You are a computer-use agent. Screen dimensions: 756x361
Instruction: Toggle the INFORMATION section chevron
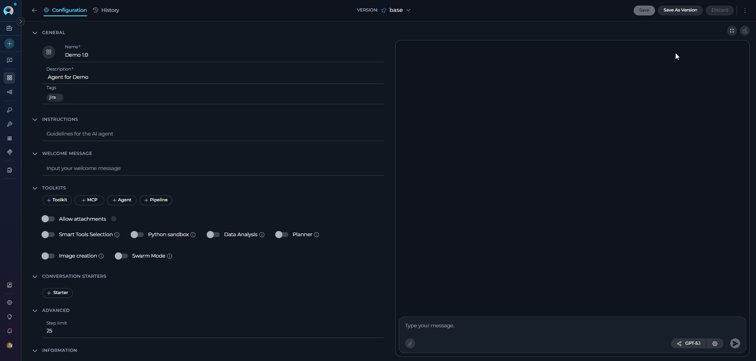click(x=35, y=351)
